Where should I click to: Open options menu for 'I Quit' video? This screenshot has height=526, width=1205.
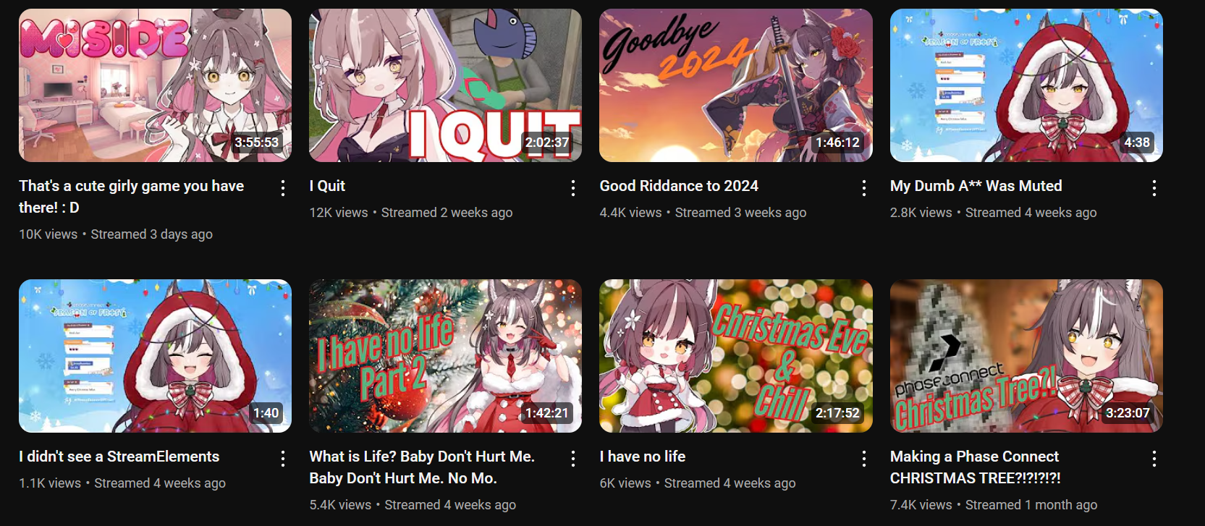[x=573, y=188]
